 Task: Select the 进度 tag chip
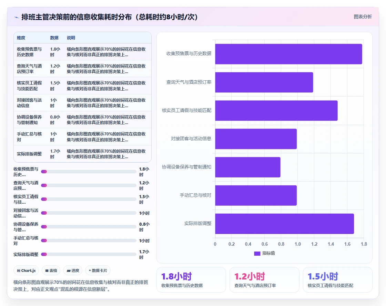point(73,271)
